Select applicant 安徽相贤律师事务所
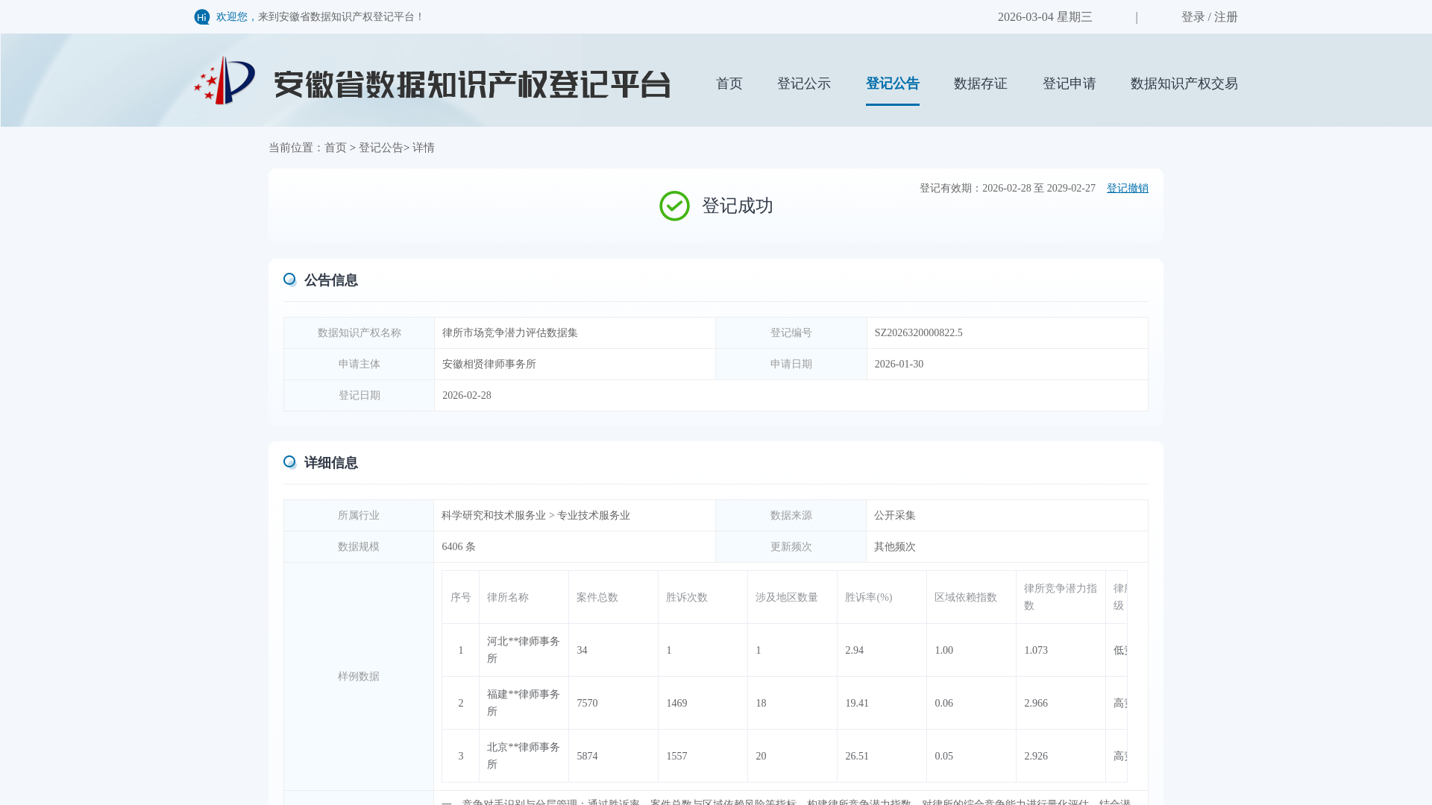The image size is (1432, 805). pos(489,364)
